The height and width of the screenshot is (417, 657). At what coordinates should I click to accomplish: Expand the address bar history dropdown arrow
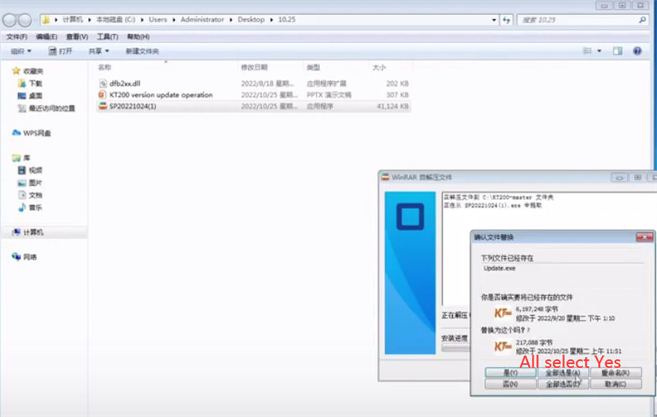[x=495, y=20]
